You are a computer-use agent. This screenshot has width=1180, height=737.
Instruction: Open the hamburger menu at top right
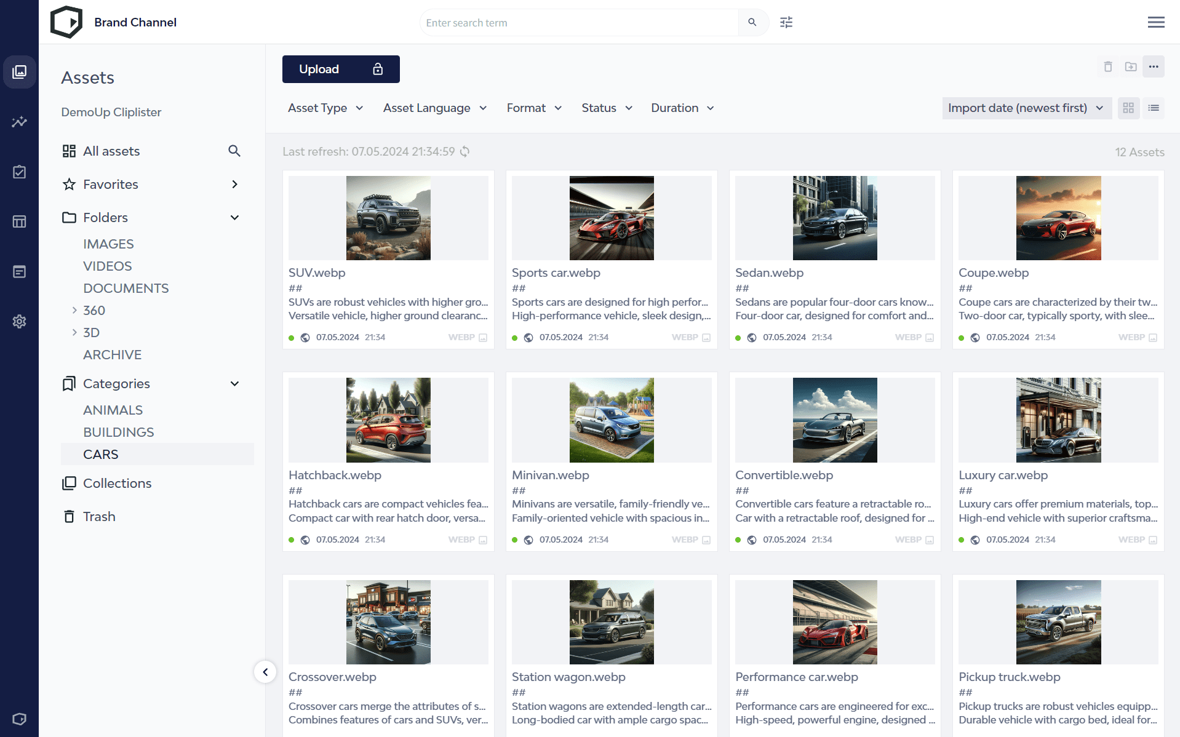(x=1155, y=22)
